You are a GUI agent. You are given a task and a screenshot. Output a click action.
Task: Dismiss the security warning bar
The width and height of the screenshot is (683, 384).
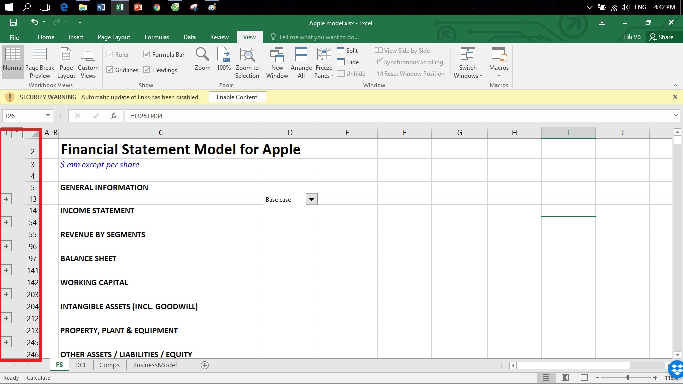coord(675,97)
